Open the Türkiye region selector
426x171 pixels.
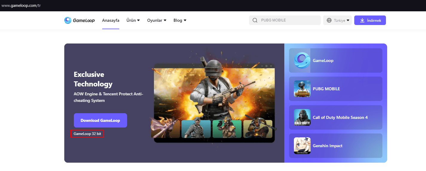coord(338,20)
